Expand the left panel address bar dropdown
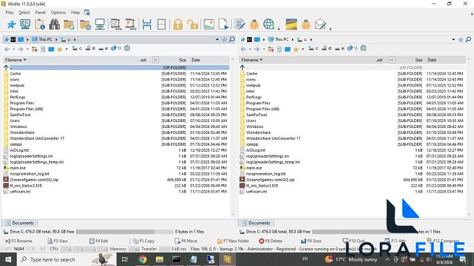 217,40
